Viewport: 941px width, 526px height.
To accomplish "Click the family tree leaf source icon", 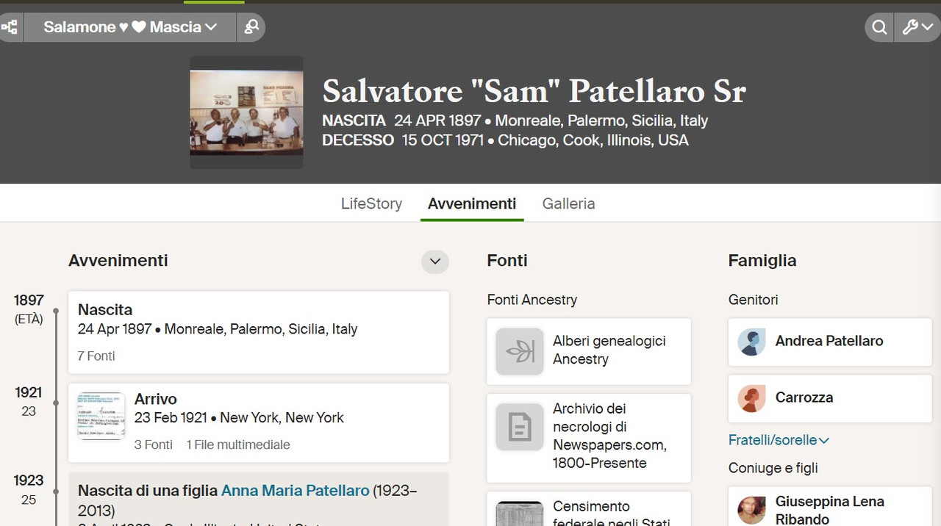I will pyautogui.click(x=520, y=351).
